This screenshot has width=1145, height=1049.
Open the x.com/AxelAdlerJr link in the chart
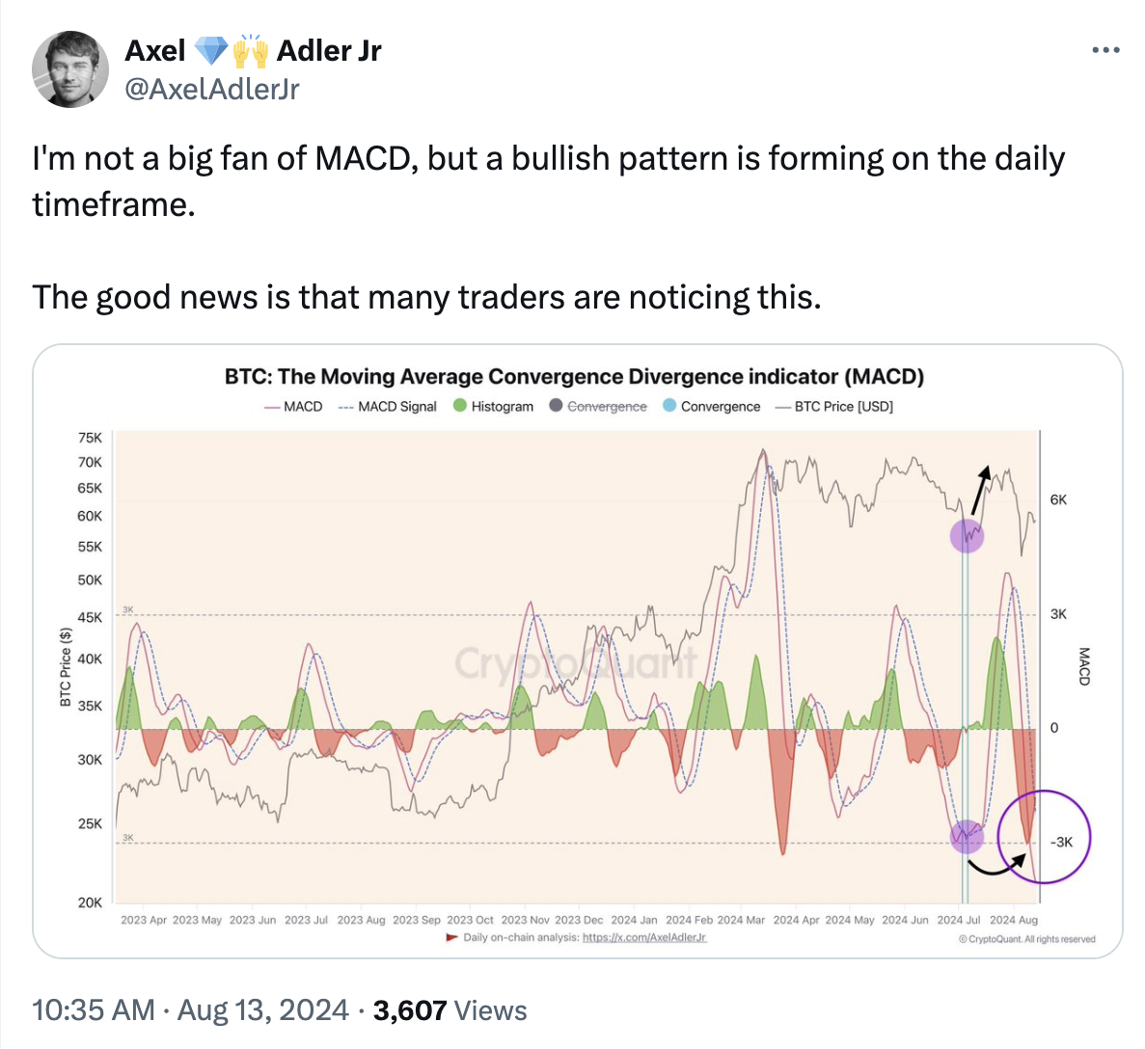pos(644,937)
